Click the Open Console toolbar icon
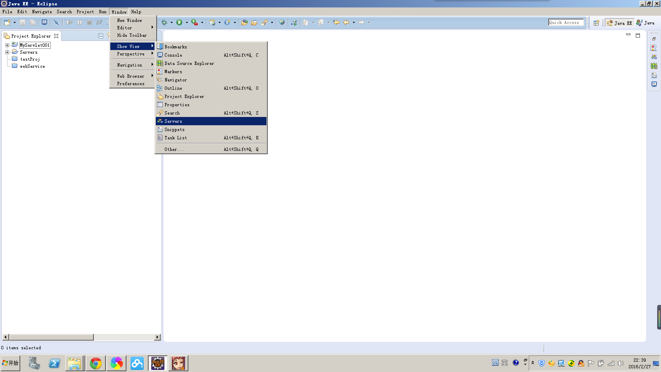The height and width of the screenshot is (372, 661). [44, 23]
